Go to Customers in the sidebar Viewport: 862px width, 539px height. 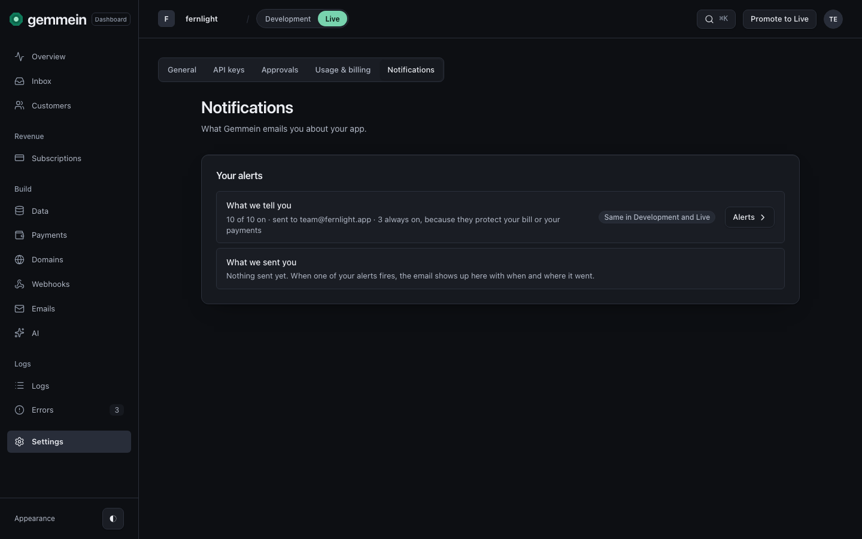(x=69, y=105)
